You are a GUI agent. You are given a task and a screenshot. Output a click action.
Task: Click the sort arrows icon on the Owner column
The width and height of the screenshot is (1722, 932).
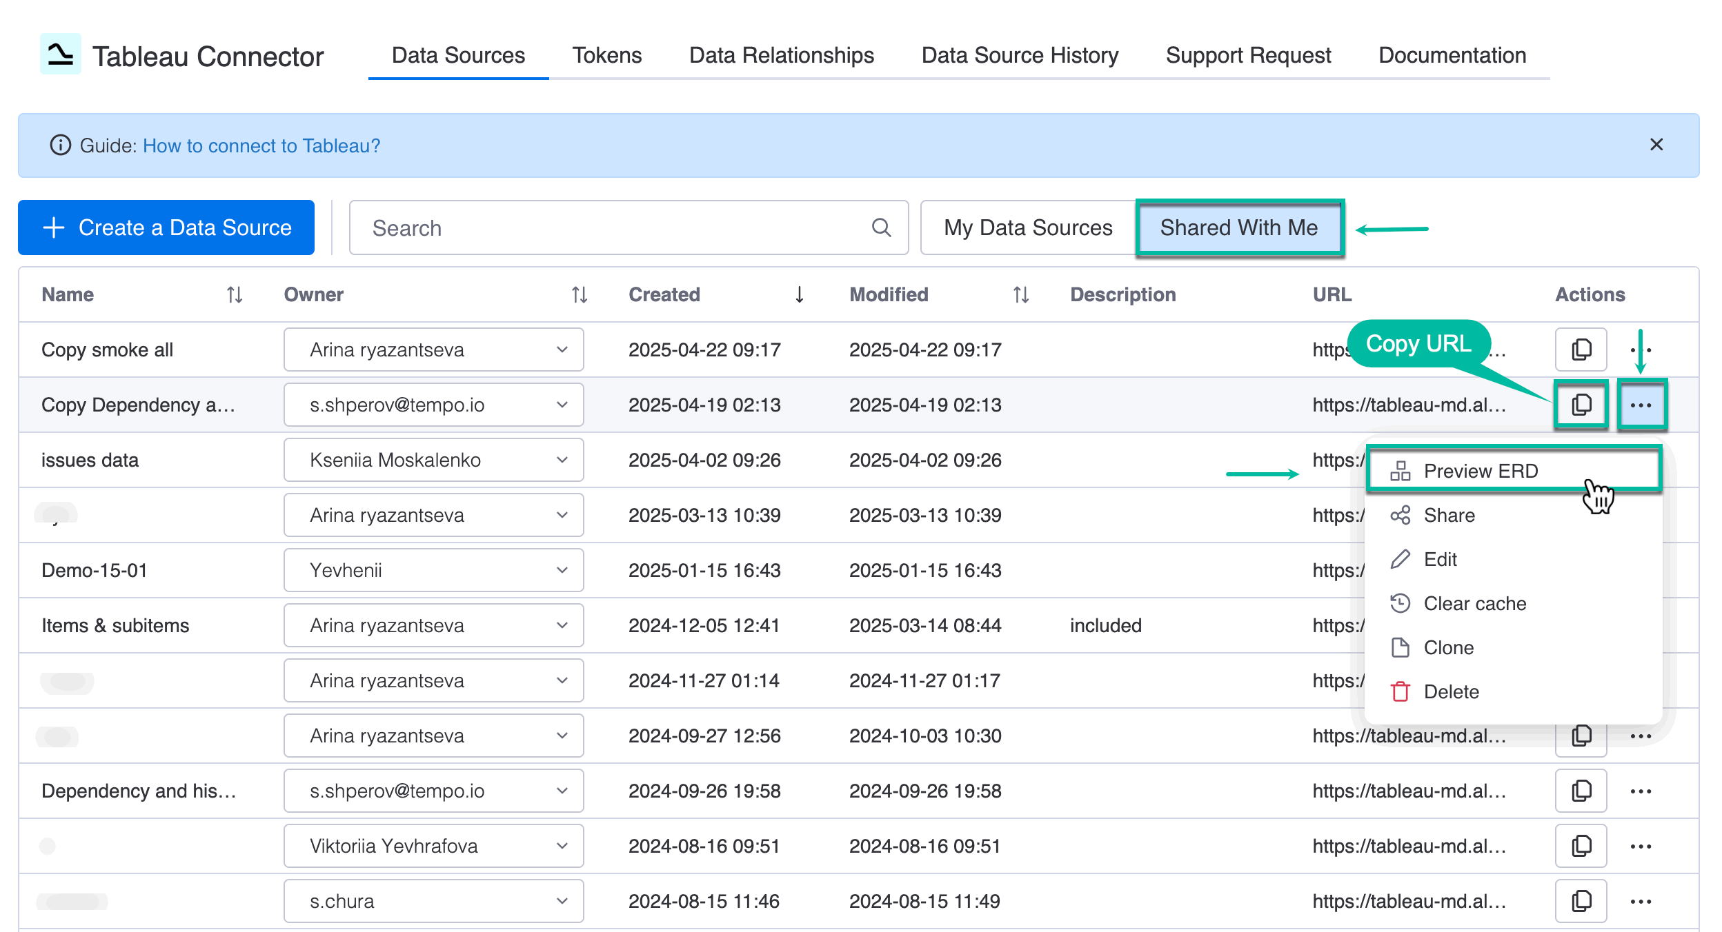(x=578, y=294)
